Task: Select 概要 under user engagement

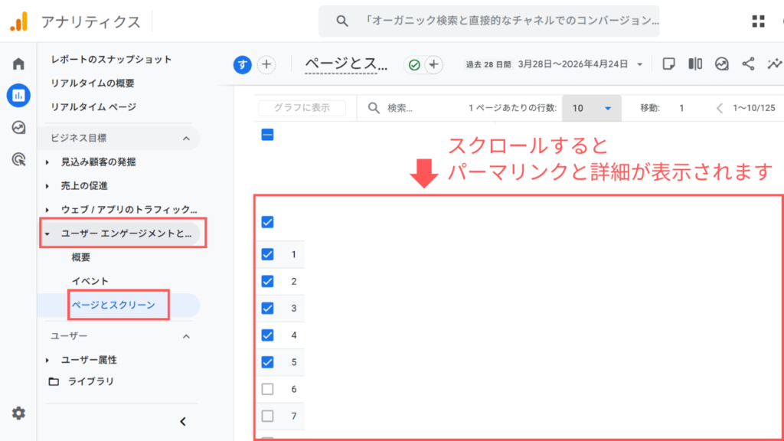Action: (81, 257)
